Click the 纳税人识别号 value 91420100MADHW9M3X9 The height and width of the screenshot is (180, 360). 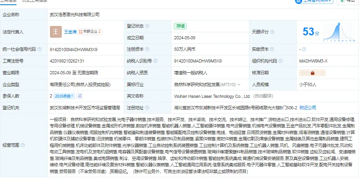[198, 61]
